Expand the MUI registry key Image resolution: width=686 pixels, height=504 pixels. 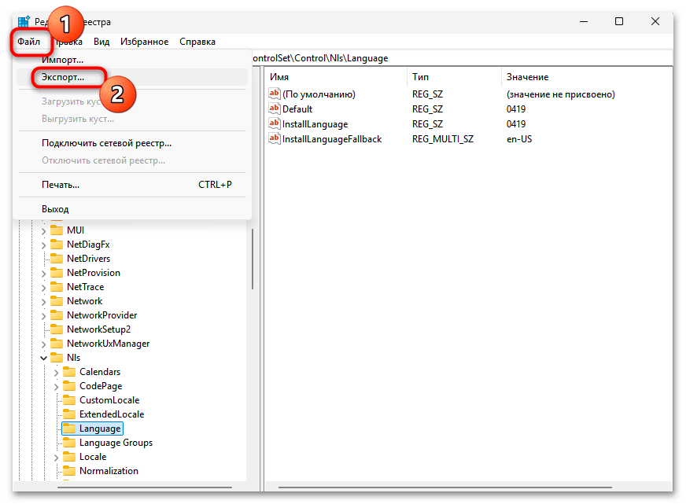(44, 230)
